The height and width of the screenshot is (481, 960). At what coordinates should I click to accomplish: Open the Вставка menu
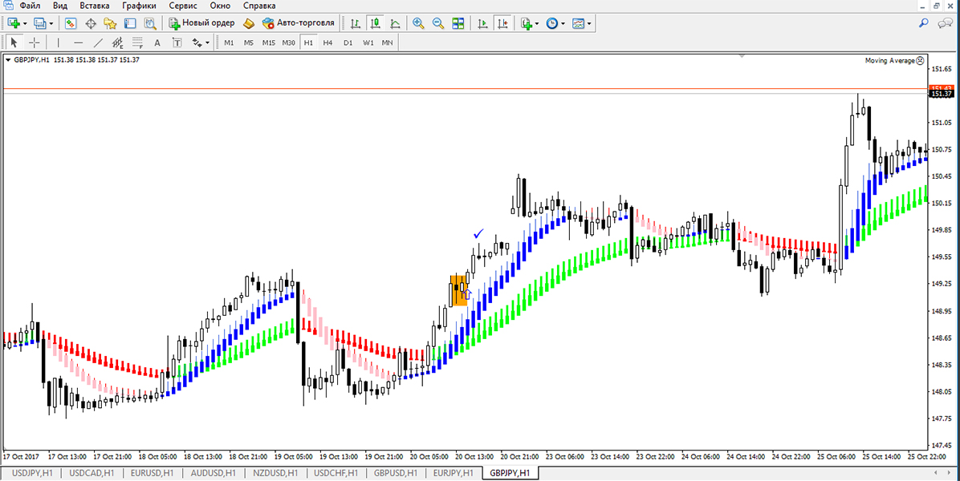coord(95,6)
